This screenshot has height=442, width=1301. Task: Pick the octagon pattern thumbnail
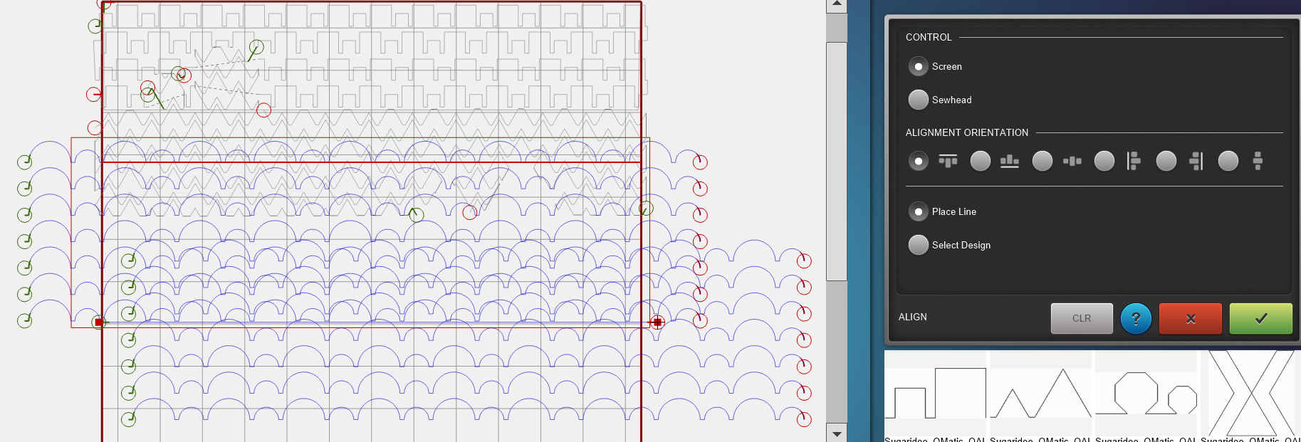[1146, 394]
